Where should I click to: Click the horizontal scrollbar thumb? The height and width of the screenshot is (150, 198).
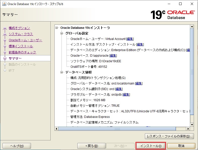pos(117,129)
